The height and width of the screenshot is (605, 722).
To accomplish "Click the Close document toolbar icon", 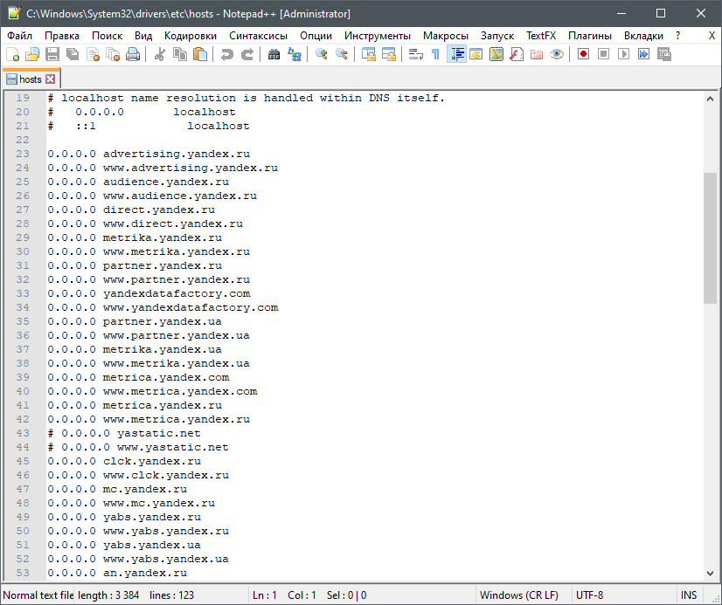I will [x=93, y=54].
